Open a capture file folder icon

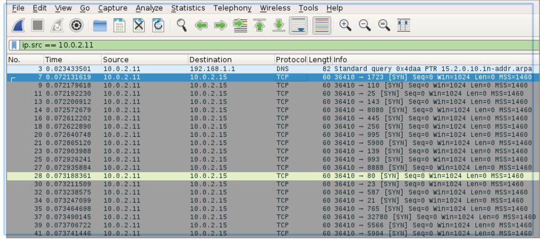[x=100, y=25]
